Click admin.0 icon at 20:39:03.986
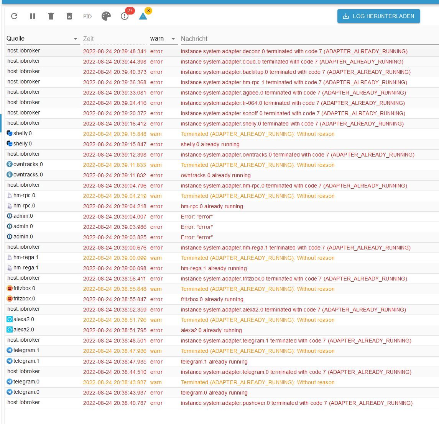 click(x=10, y=227)
